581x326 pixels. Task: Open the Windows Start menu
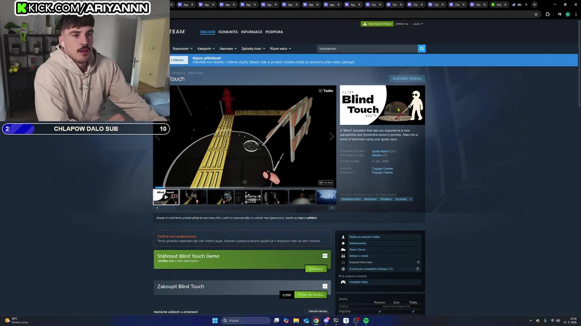pyautogui.click(x=215, y=321)
